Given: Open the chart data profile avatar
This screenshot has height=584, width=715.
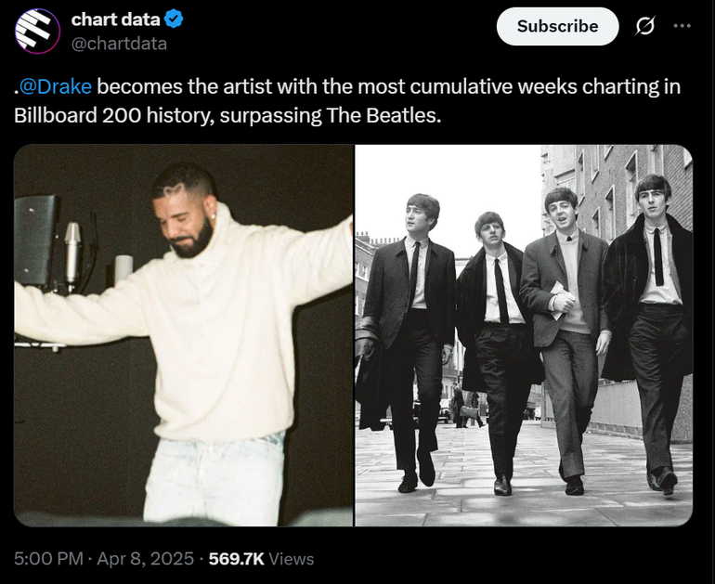Looking at the screenshot, I should (38, 31).
